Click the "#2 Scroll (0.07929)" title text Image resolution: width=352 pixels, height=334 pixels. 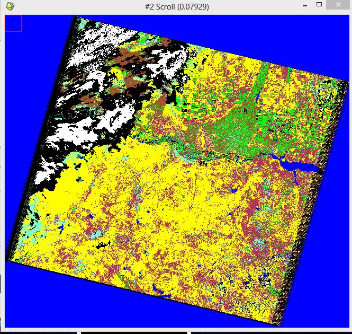click(177, 7)
